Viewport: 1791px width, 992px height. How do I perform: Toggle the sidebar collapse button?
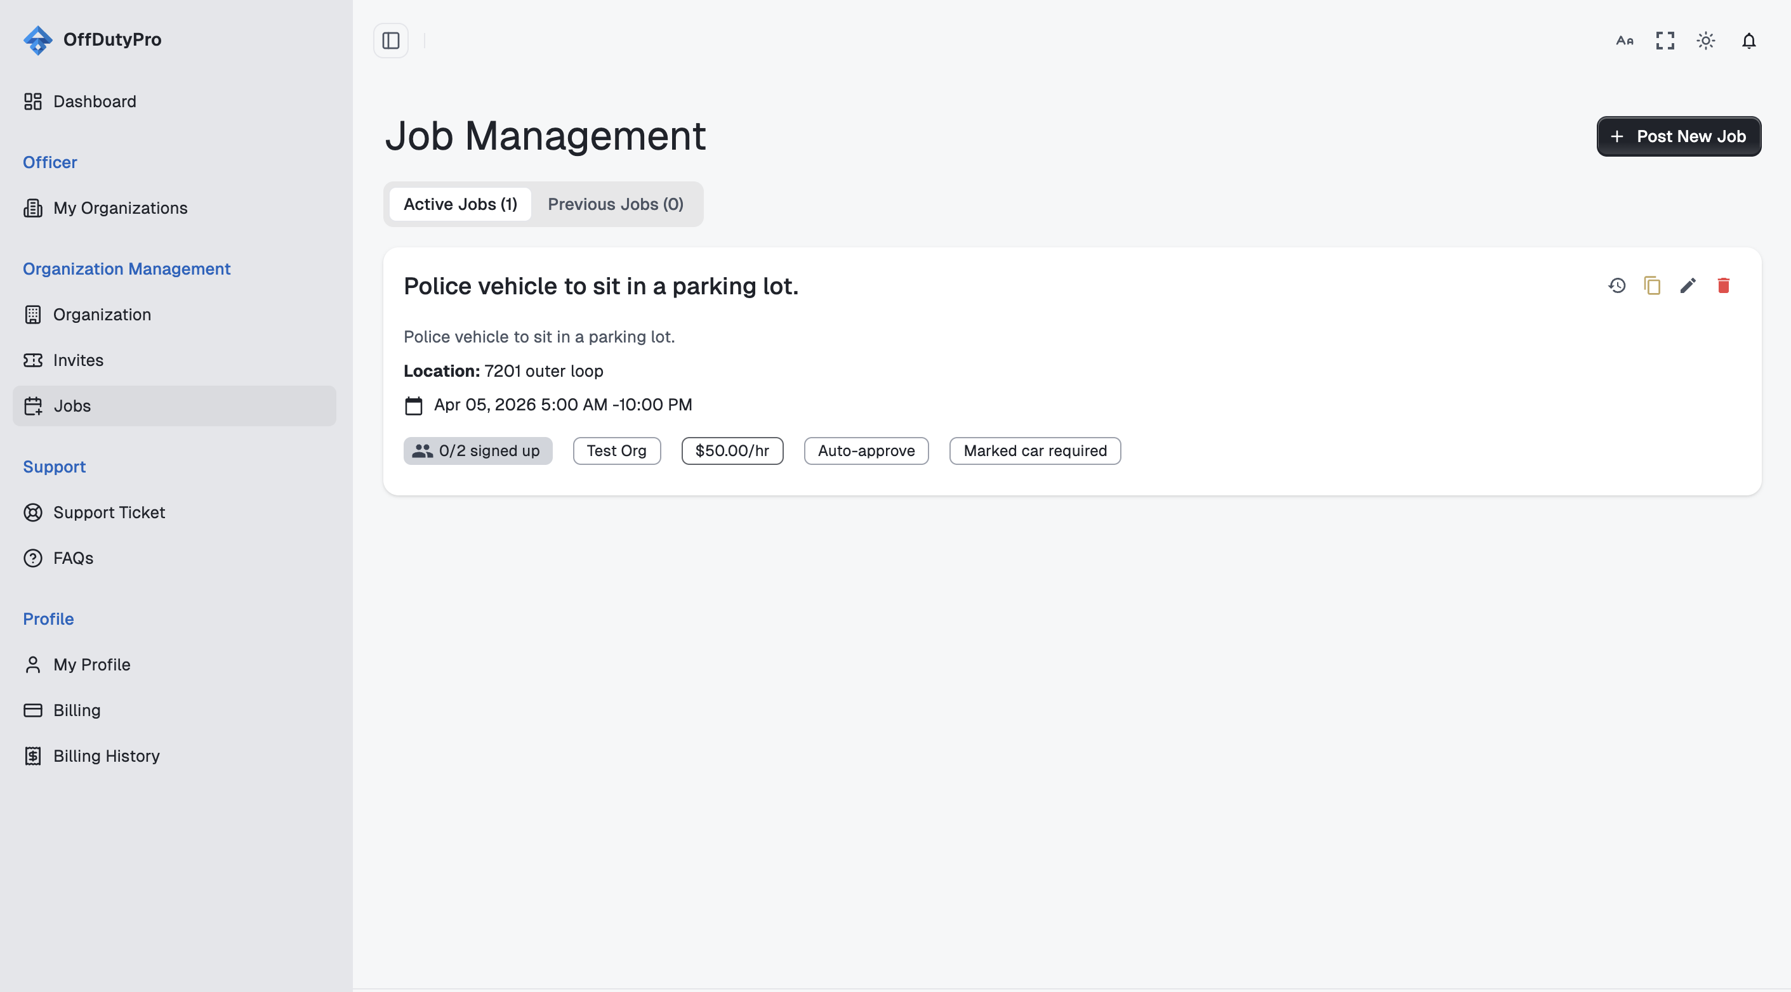[391, 41]
